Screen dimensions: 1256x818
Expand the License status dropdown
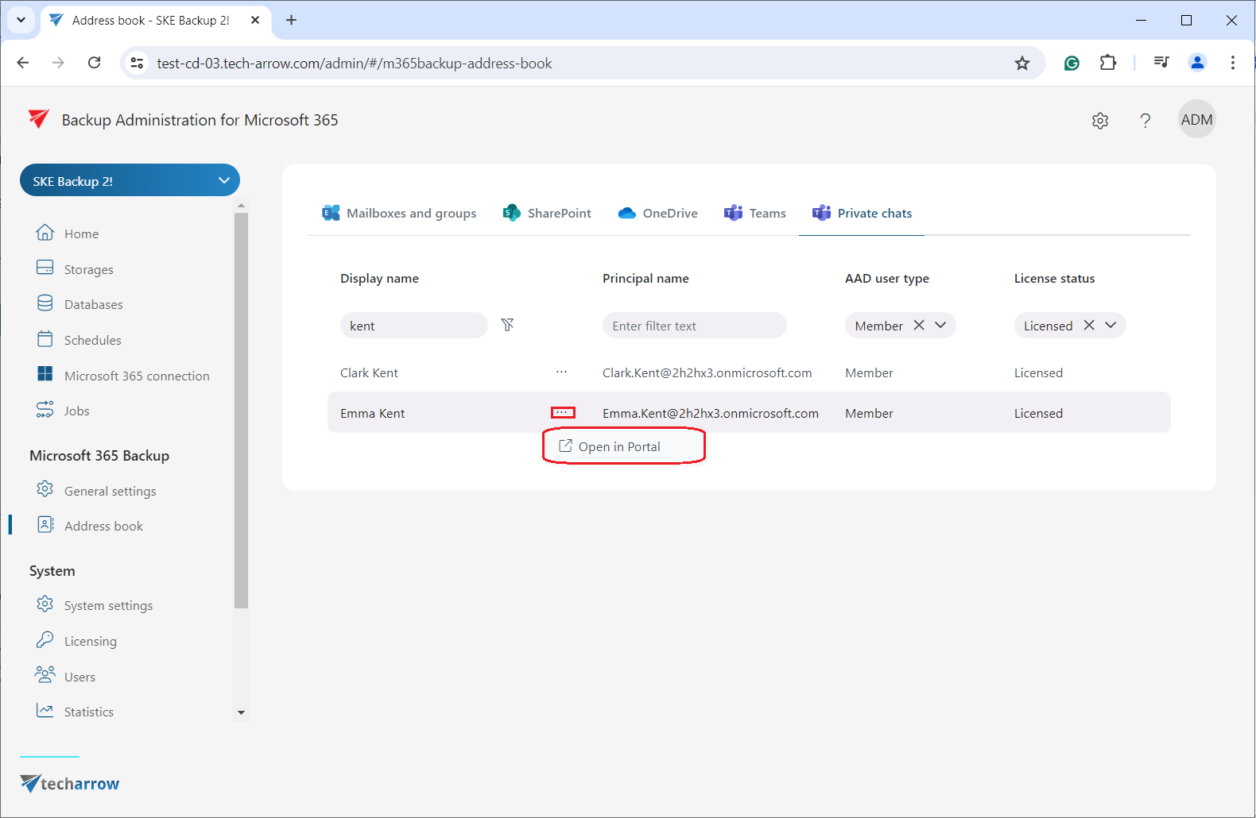point(1111,325)
